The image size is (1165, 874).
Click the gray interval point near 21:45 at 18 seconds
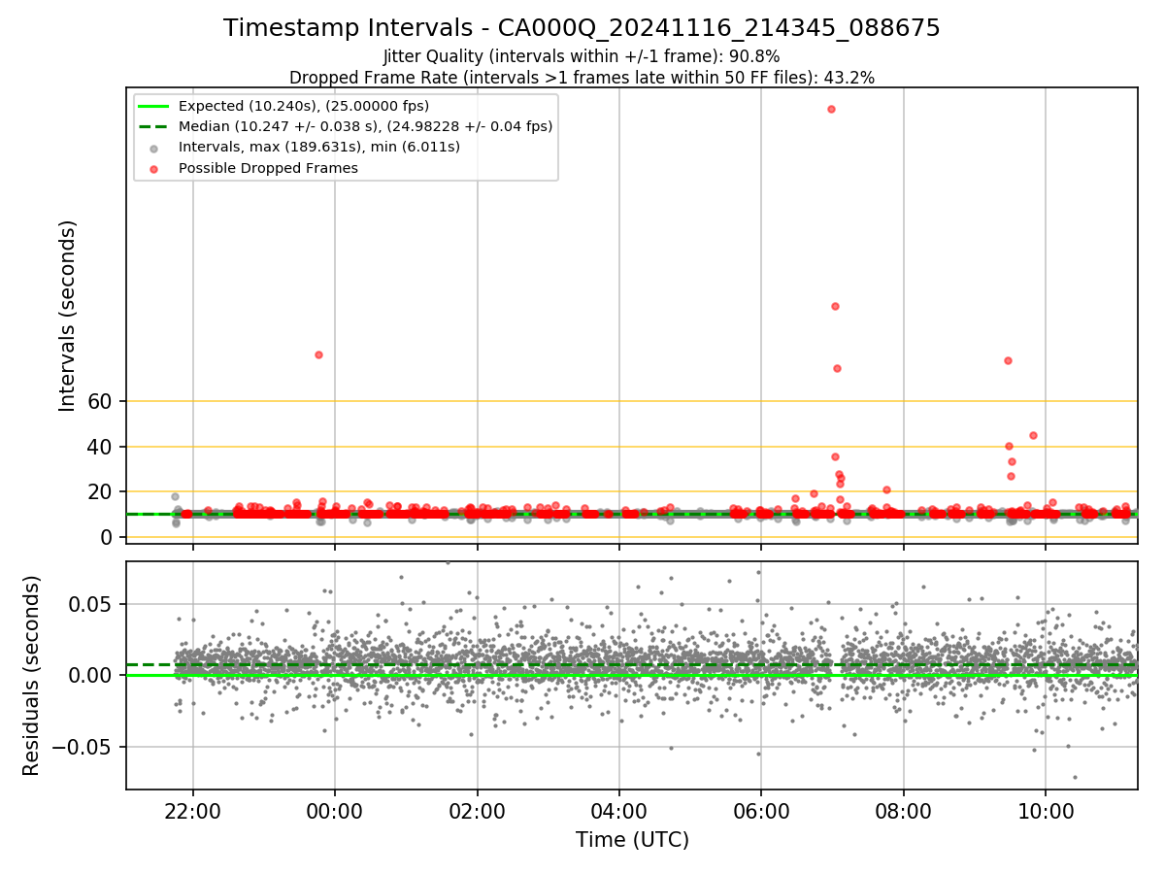pos(176,496)
